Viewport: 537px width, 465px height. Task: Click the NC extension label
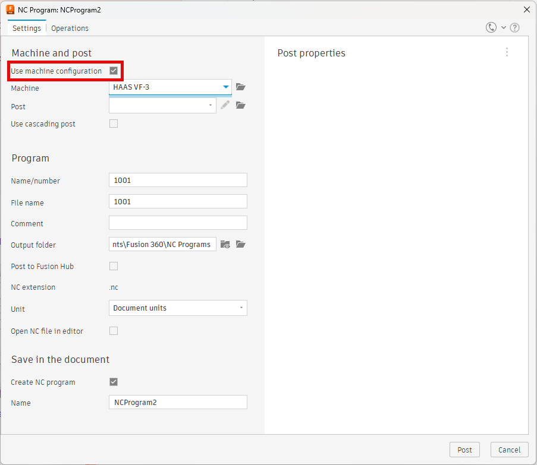pyautogui.click(x=33, y=287)
